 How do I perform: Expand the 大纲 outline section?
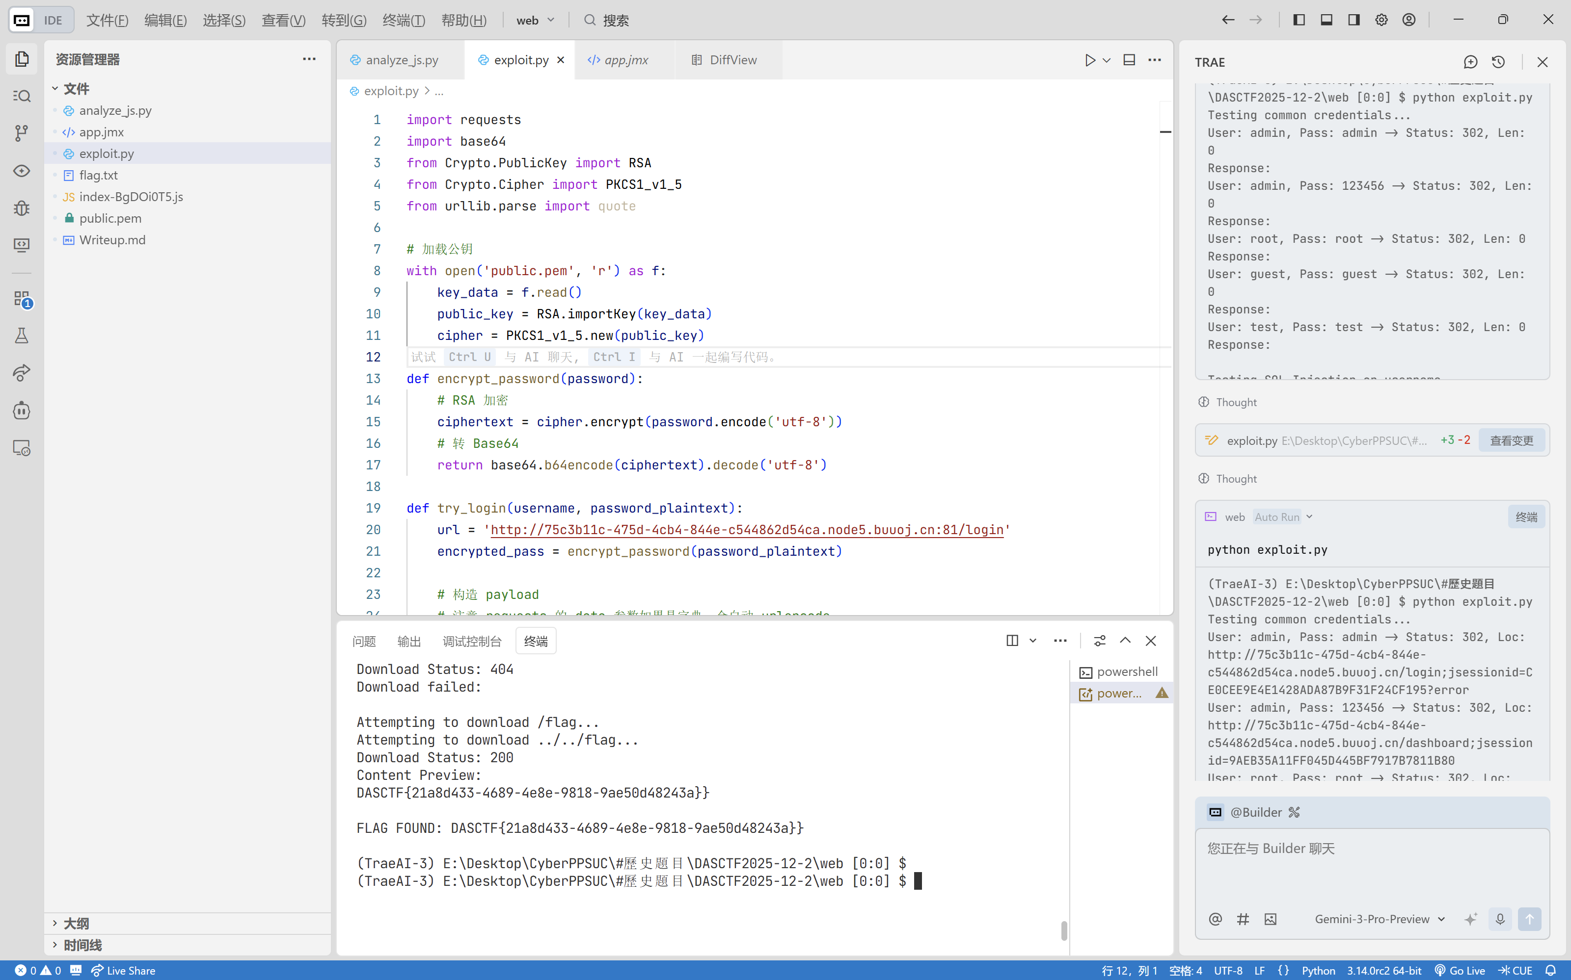coord(76,923)
